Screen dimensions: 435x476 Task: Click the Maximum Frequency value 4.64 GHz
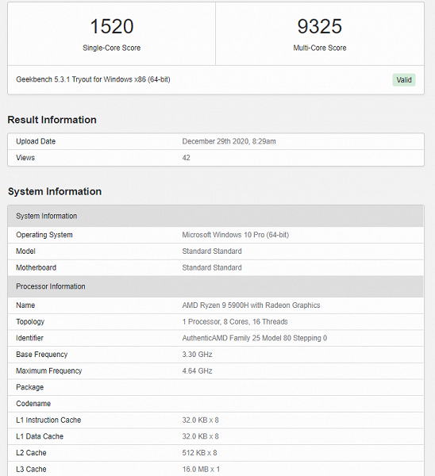pos(197,371)
